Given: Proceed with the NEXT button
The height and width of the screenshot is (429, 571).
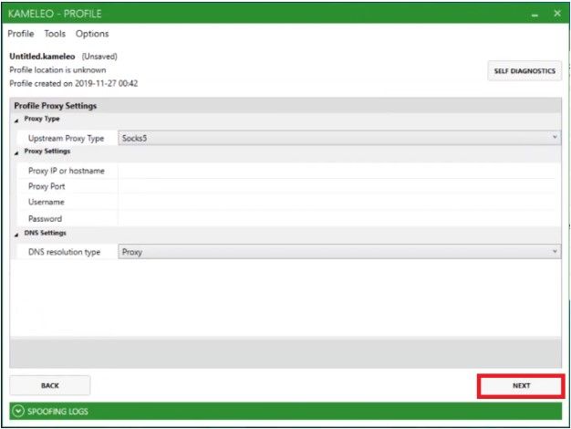Looking at the screenshot, I should point(521,385).
